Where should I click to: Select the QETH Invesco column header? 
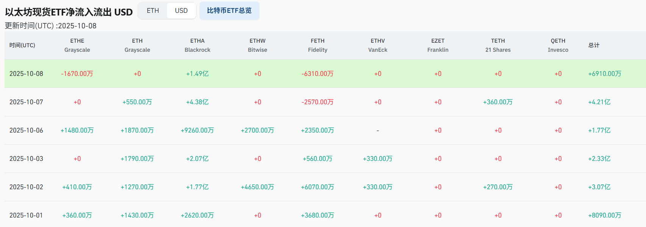click(x=558, y=45)
